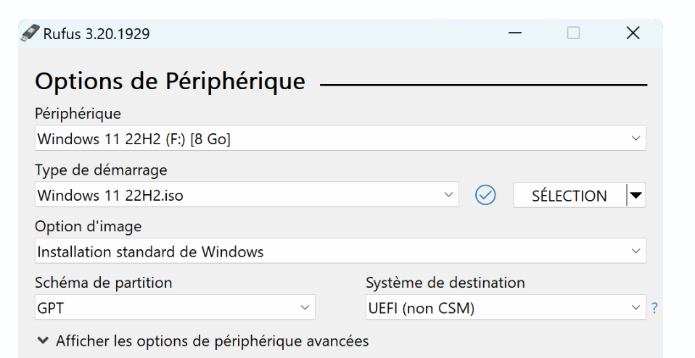695x358 pixels.
Task: Click the SÉLECTION button to choose an ISO
Action: 569,195
